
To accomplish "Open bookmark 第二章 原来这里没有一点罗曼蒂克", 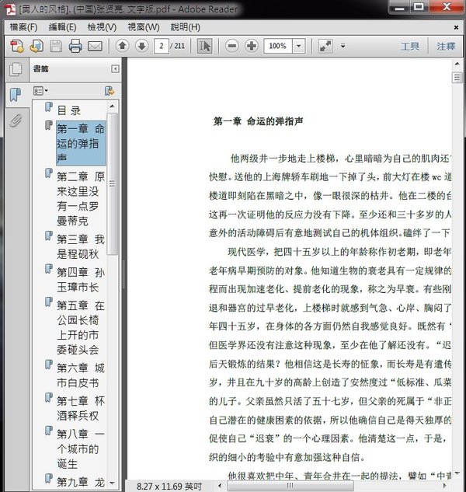I will click(x=81, y=199).
